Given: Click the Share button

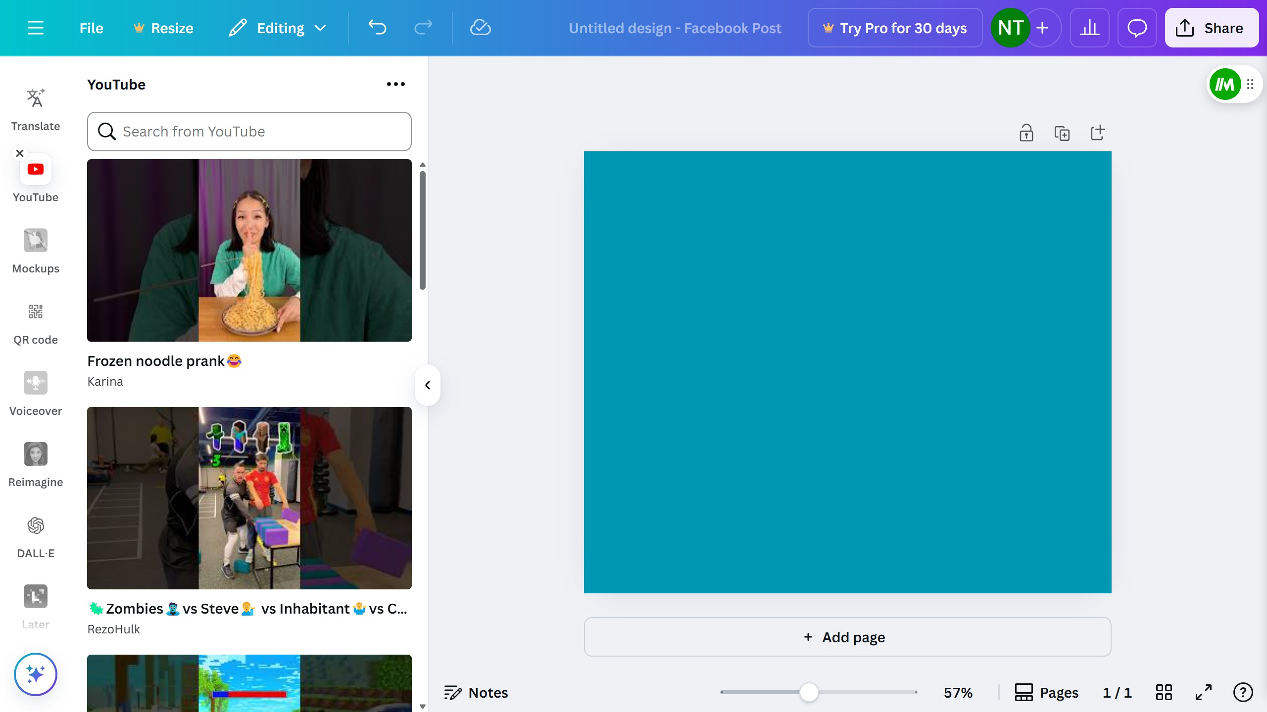Looking at the screenshot, I should pos(1211,28).
